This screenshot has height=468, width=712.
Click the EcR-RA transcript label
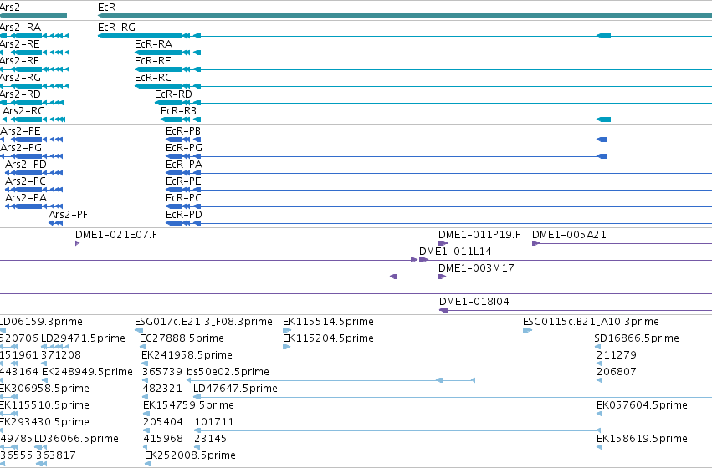[x=153, y=44]
